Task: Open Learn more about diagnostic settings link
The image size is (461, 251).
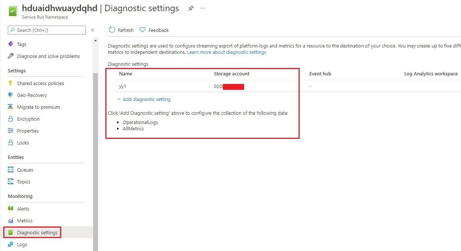Action: pyautogui.click(x=226, y=52)
